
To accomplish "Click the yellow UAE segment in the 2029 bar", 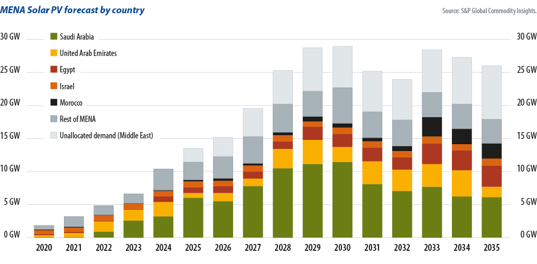I will tap(312, 152).
